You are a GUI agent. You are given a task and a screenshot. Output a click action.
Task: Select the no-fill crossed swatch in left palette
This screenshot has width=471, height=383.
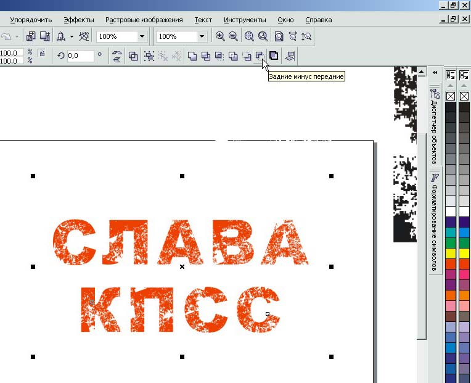451,96
